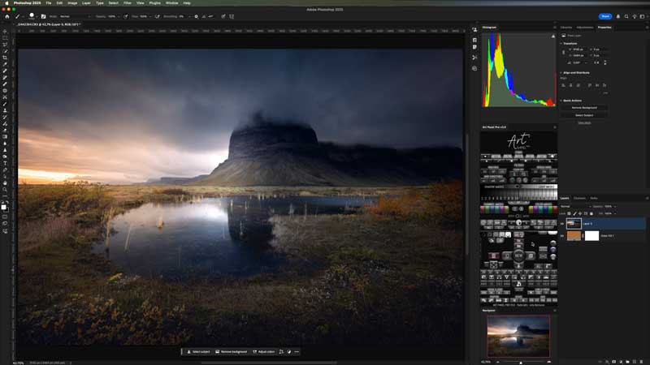Hide the Layer 0 visibility eye
The image size is (650, 365).
(x=562, y=223)
